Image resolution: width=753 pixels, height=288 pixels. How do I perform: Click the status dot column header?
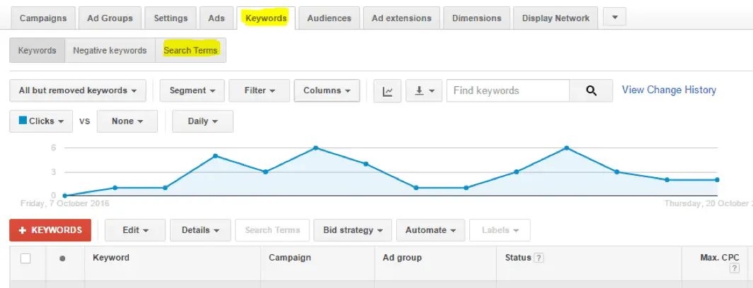[62, 258]
